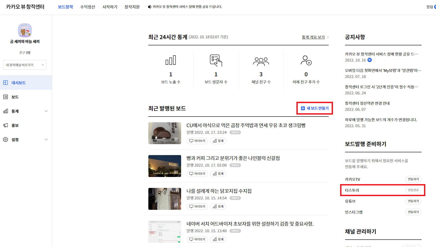The width and height of the screenshot is (436, 247).
Task: Preview the CU 야식 board with 미리보기
Action: (197, 141)
